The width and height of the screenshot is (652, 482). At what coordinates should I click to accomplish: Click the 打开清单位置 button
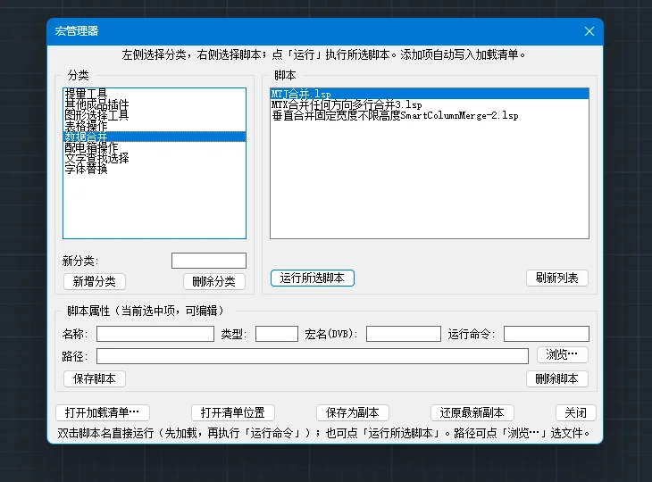(x=233, y=412)
